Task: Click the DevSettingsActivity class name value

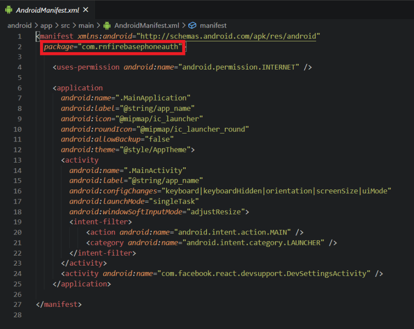Action: click(x=264, y=274)
